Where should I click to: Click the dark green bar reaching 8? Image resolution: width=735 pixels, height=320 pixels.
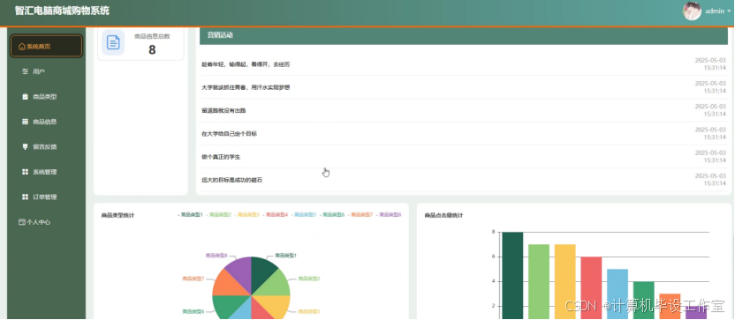[512, 276]
